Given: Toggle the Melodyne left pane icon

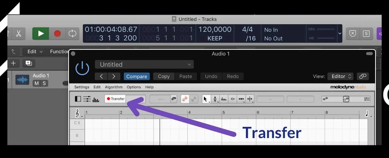Looking at the screenshot, I should click(78, 99).
